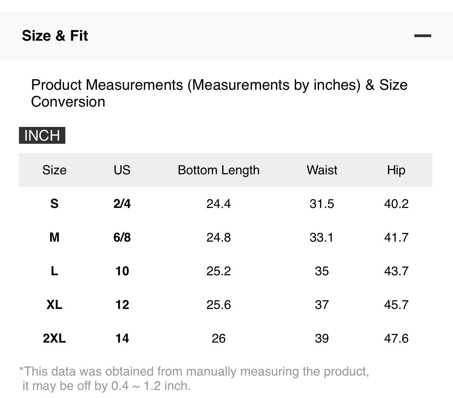Screen dimensions: 453x398
Task: Click the Waist column header
Action: (x=322, y=170)
